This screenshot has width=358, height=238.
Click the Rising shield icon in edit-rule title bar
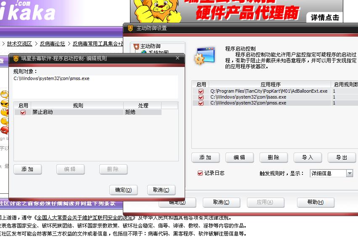pos(16,59)
